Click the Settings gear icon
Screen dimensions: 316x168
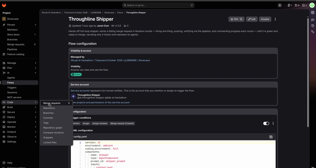(x=4, y=142)
